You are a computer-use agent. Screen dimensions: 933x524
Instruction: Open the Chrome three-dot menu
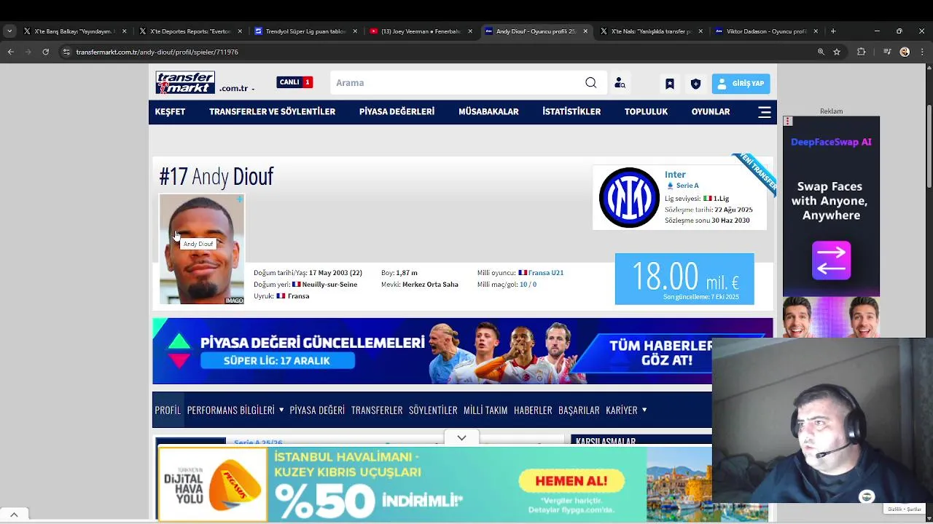point(921,52)
